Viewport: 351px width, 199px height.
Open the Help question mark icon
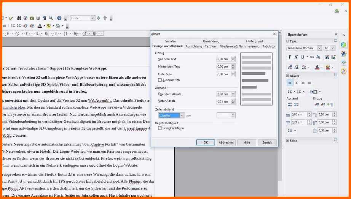coord(59,18)
